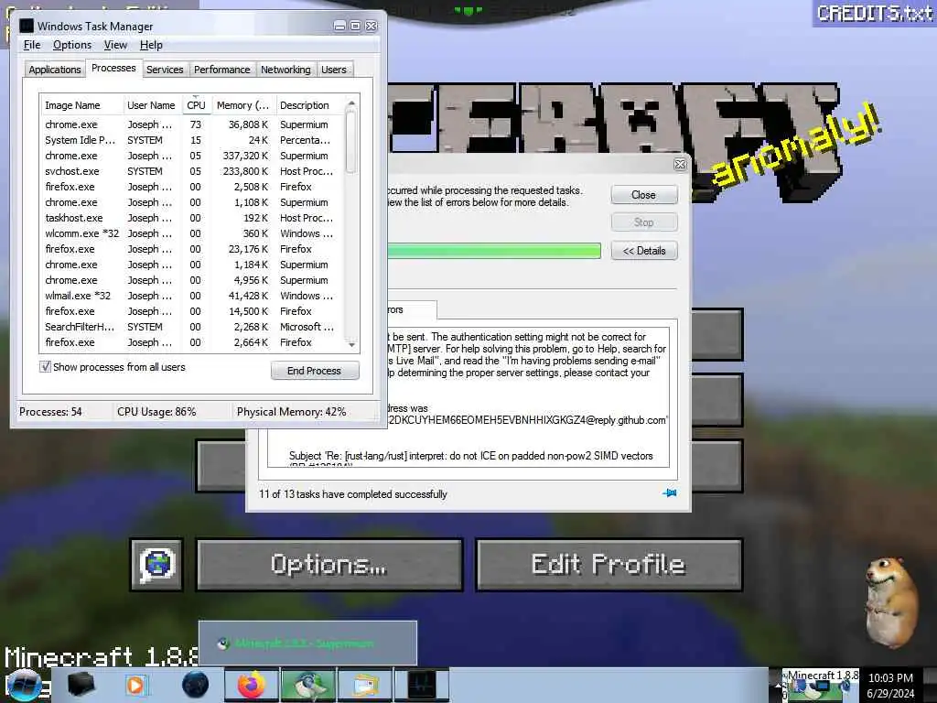The width and height of the screenshot is (937, 703).
Task: Click the Minecraft anomaly! splash text
Action: pyautogui.click(x=796, y=146)
